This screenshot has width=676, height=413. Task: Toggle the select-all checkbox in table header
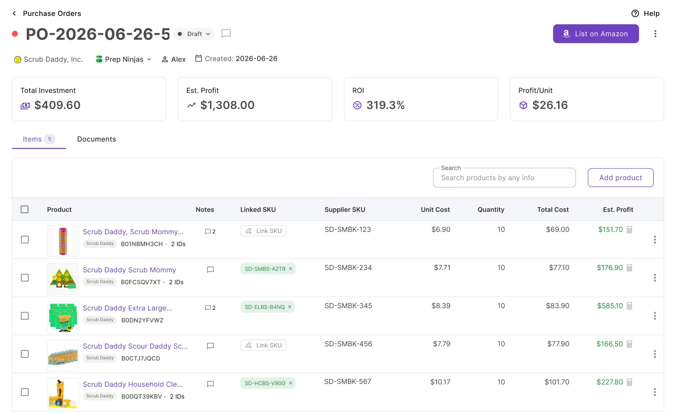coord(25,209)
